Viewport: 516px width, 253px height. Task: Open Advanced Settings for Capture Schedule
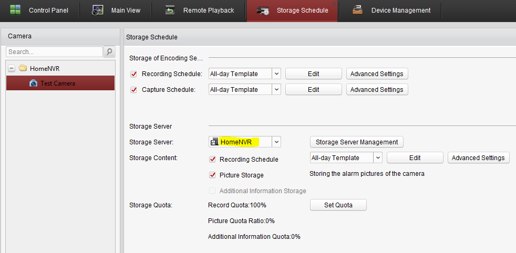(376, 90)
